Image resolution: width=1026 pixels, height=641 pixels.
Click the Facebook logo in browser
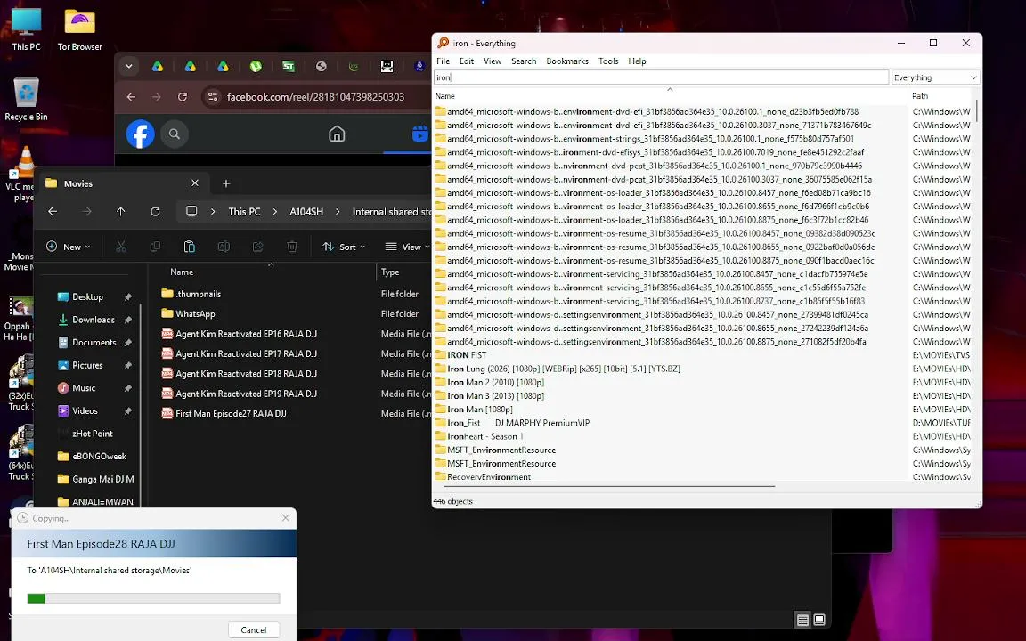(140, 134)
